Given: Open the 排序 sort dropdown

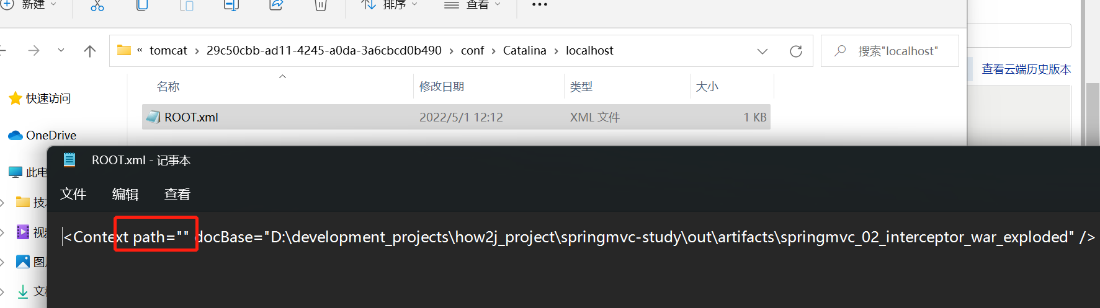Looking at the screenshot, I should click(390, 5).
